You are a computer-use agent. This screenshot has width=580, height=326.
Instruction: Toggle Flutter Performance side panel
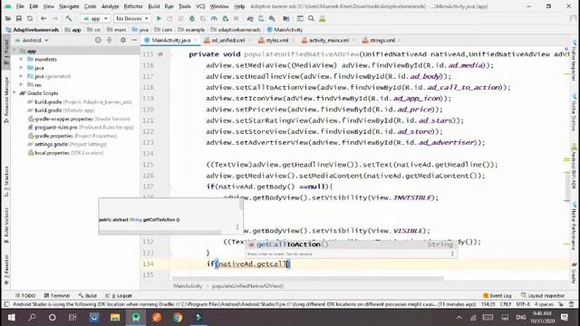pyautogui.click(x=574, y=225)
